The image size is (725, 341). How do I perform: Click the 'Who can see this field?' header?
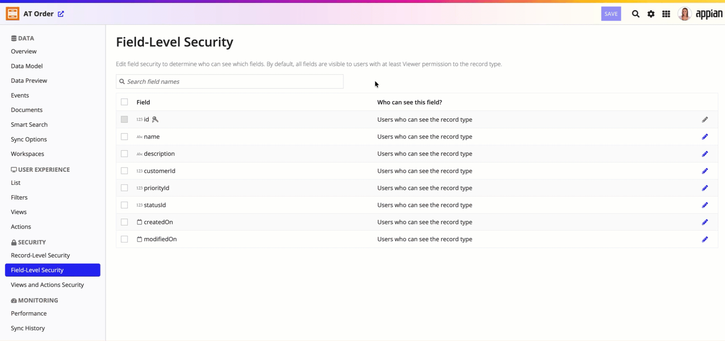click(x=410, y=102)
